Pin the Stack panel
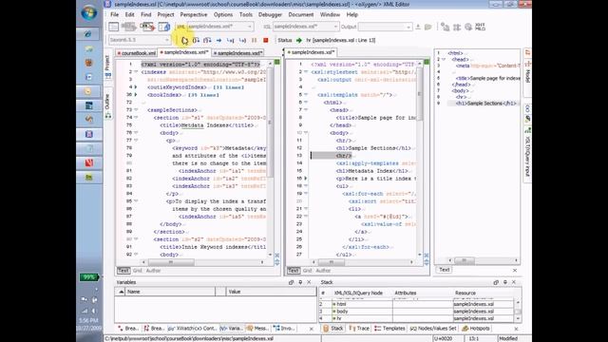The image size is (608, 342). click(504, 282)
